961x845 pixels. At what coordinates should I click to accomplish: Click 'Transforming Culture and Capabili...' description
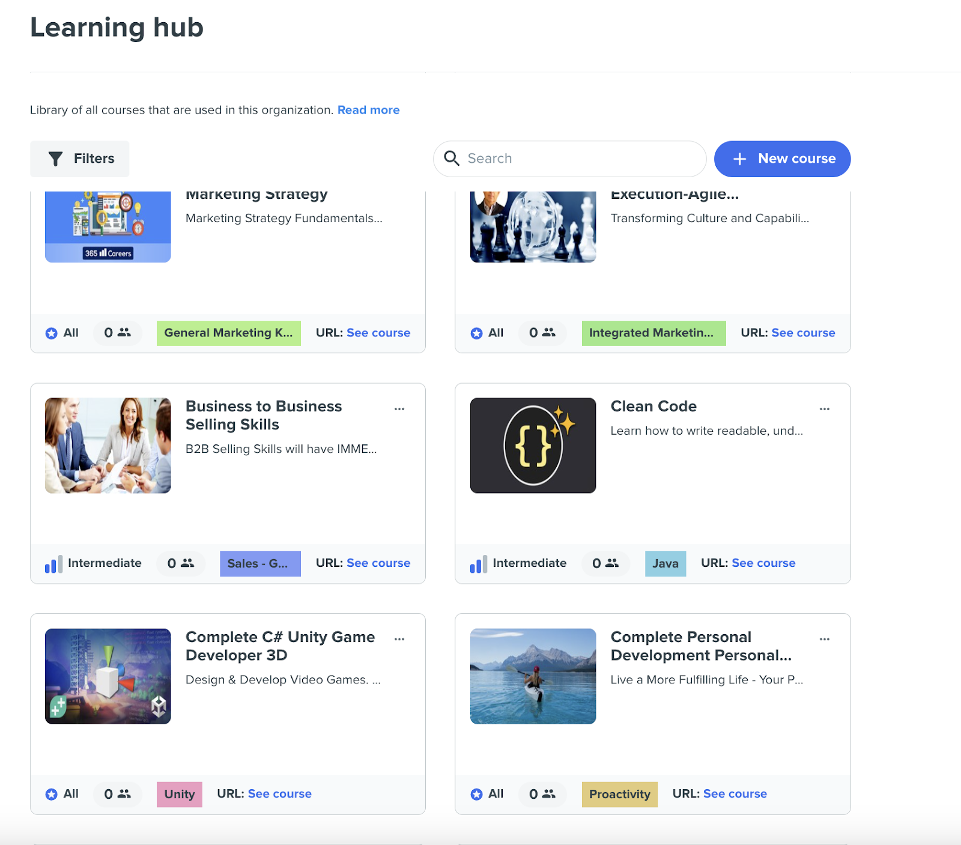(x=710, y=218)
